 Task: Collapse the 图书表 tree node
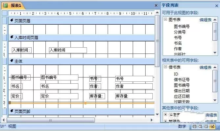166,19
